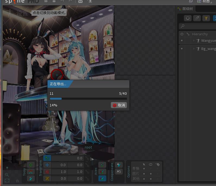Click the window layout icon beside 视图
The width and height of the screenshot is (216, 186).
point(199,1)
